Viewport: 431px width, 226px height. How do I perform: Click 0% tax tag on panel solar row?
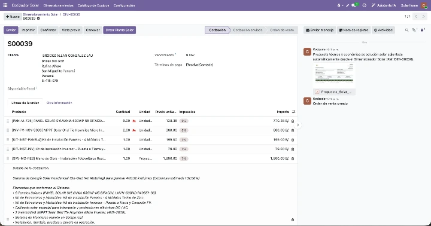[184, 121]
